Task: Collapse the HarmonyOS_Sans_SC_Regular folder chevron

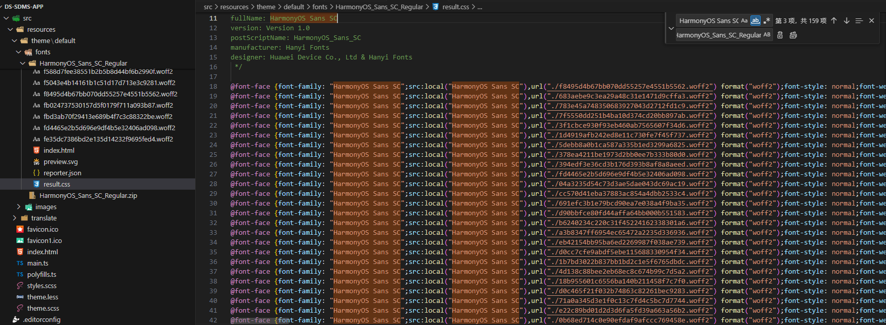Action: pyautogui.click(x=23, y=63)
